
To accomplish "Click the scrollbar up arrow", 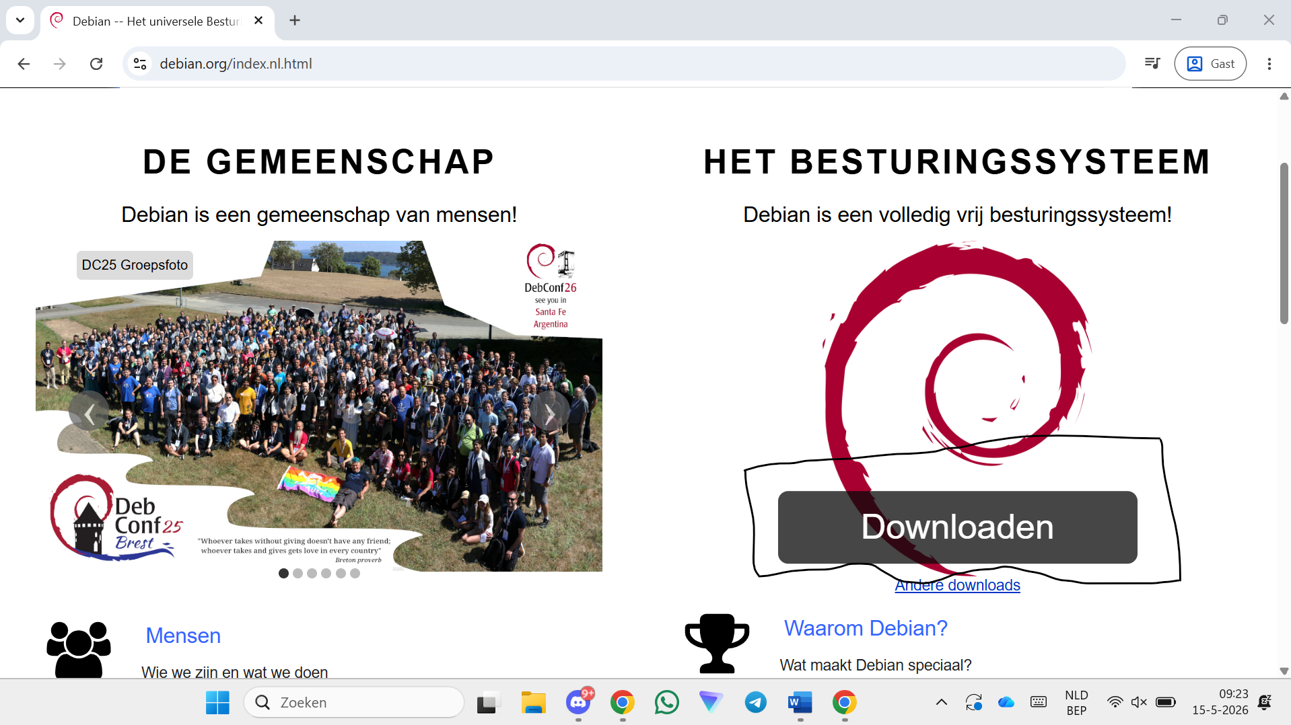I will pos(1284,96).
